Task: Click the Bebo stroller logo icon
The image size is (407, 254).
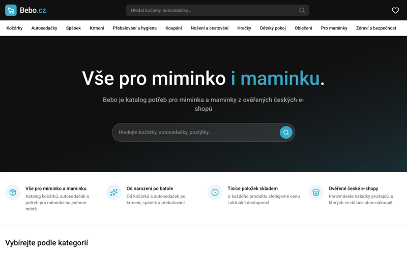Action: click(x=11, y=10)
